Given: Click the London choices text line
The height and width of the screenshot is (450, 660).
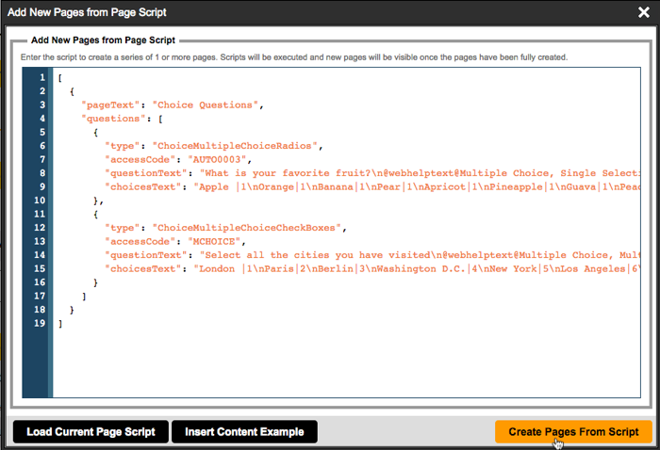Looking at the screenshot, I should pyautogui.click(x=415, y=268).
